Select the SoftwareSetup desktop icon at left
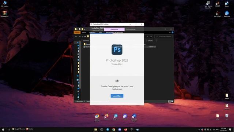Viewport: 234px width, 132px height. [4, 14]
